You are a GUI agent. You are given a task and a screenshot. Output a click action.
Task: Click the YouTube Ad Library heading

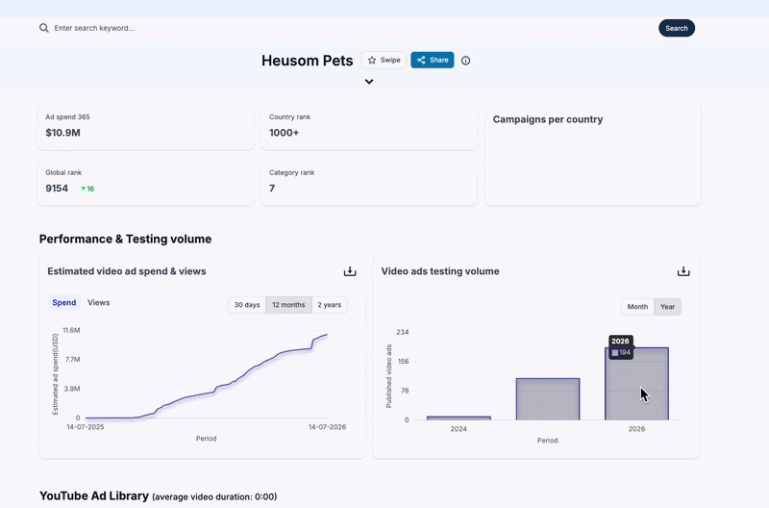[94, 495]
